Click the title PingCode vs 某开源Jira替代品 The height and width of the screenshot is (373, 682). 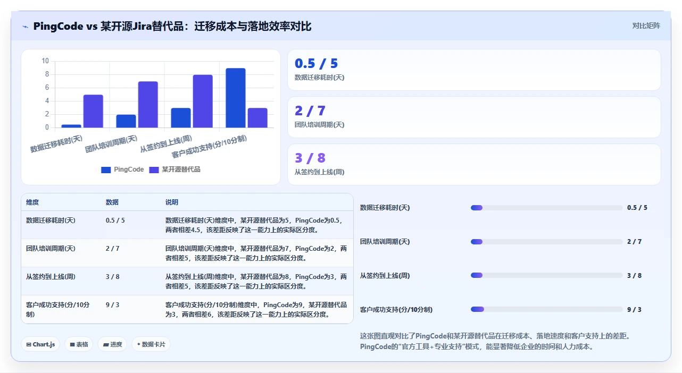172,26
